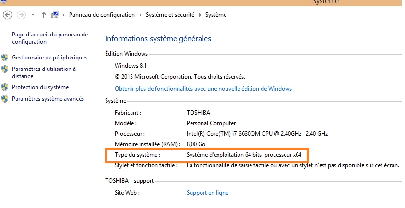Click the Back navigation arrow
This screenshot has height=208, width=405.
pos(7,15)
